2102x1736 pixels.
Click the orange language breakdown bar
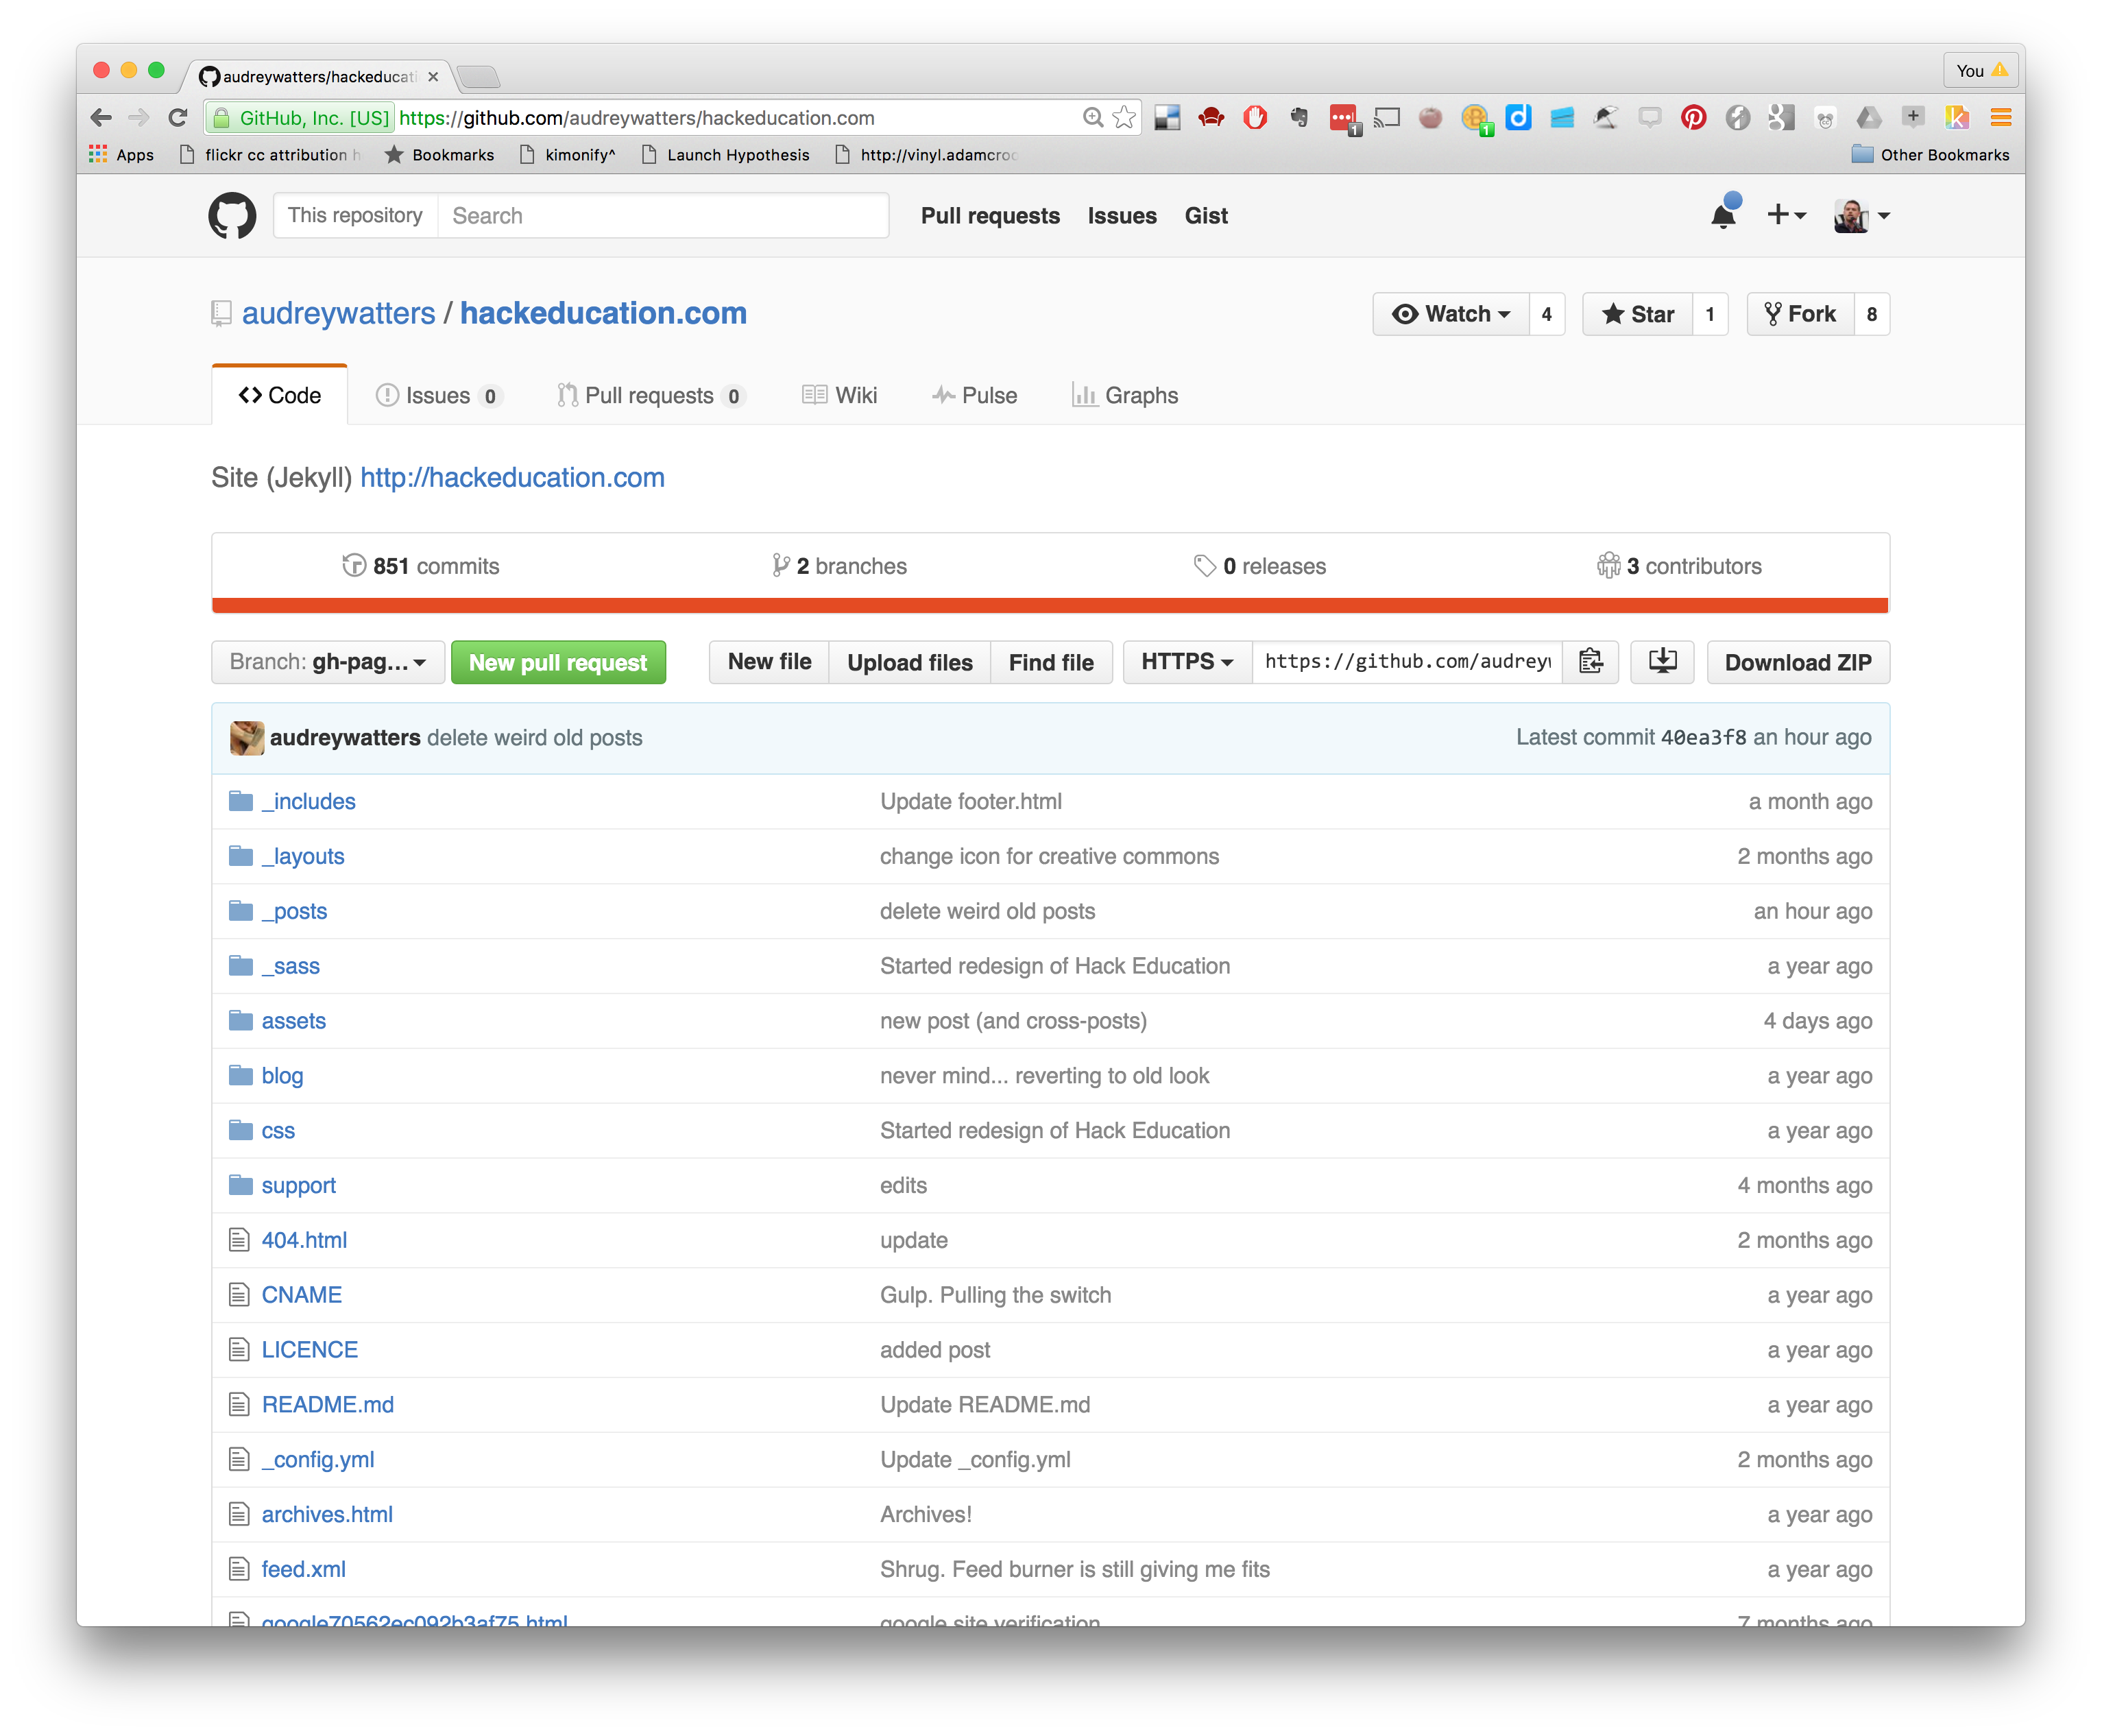(x=1050, y=605)
